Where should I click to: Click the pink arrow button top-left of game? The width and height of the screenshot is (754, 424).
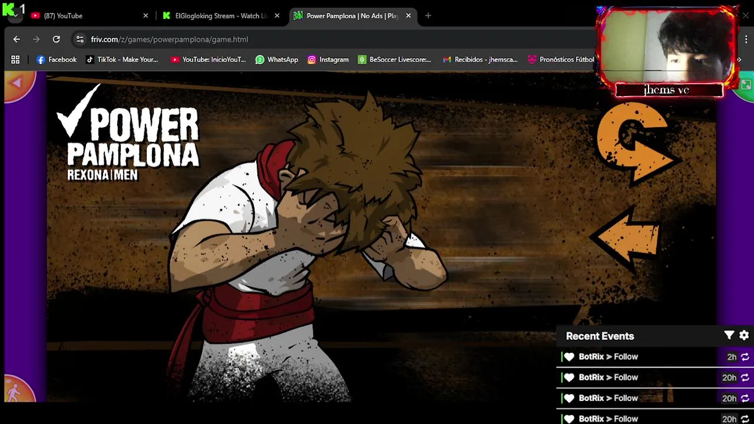tap(19, 86)
